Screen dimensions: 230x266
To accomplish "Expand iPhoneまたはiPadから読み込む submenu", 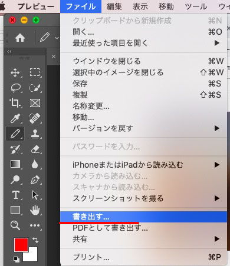I will click(x=143, y=165).
